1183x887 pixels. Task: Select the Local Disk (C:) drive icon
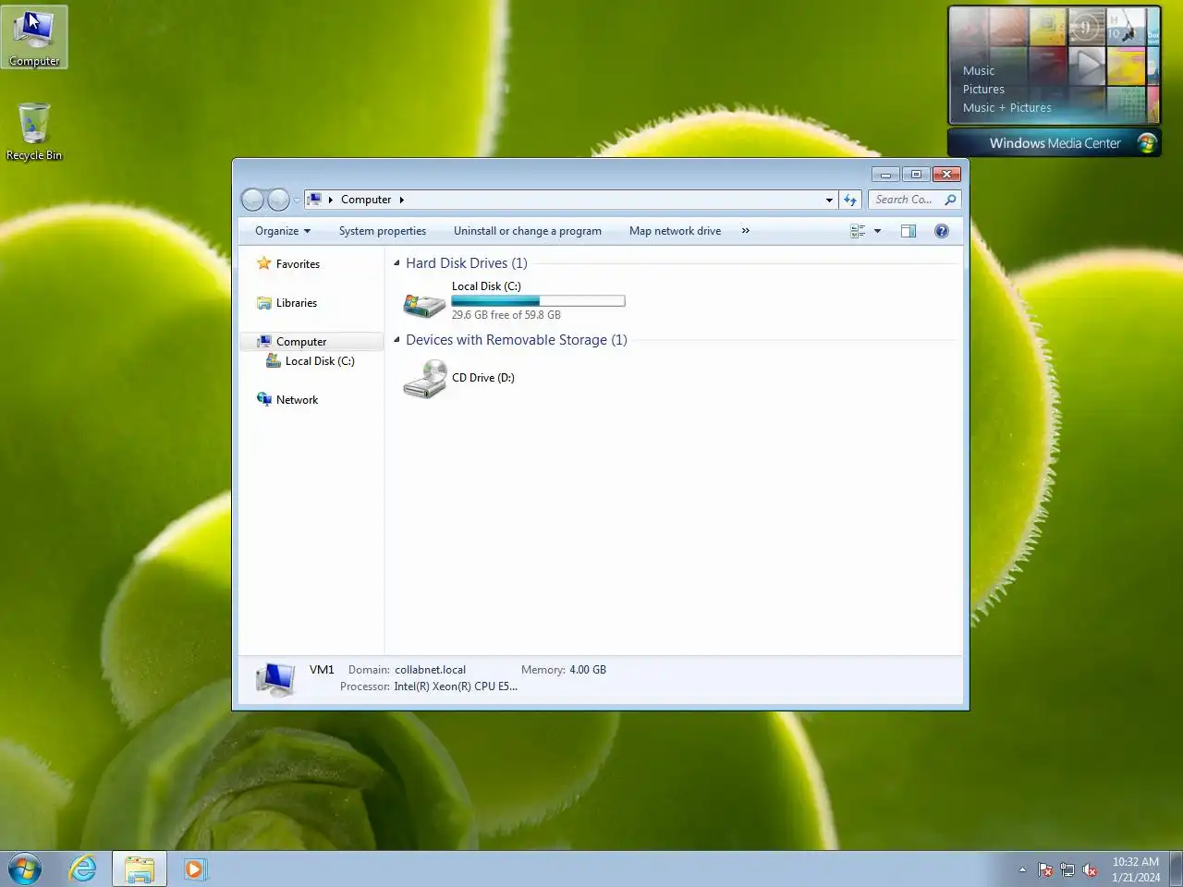424,303
